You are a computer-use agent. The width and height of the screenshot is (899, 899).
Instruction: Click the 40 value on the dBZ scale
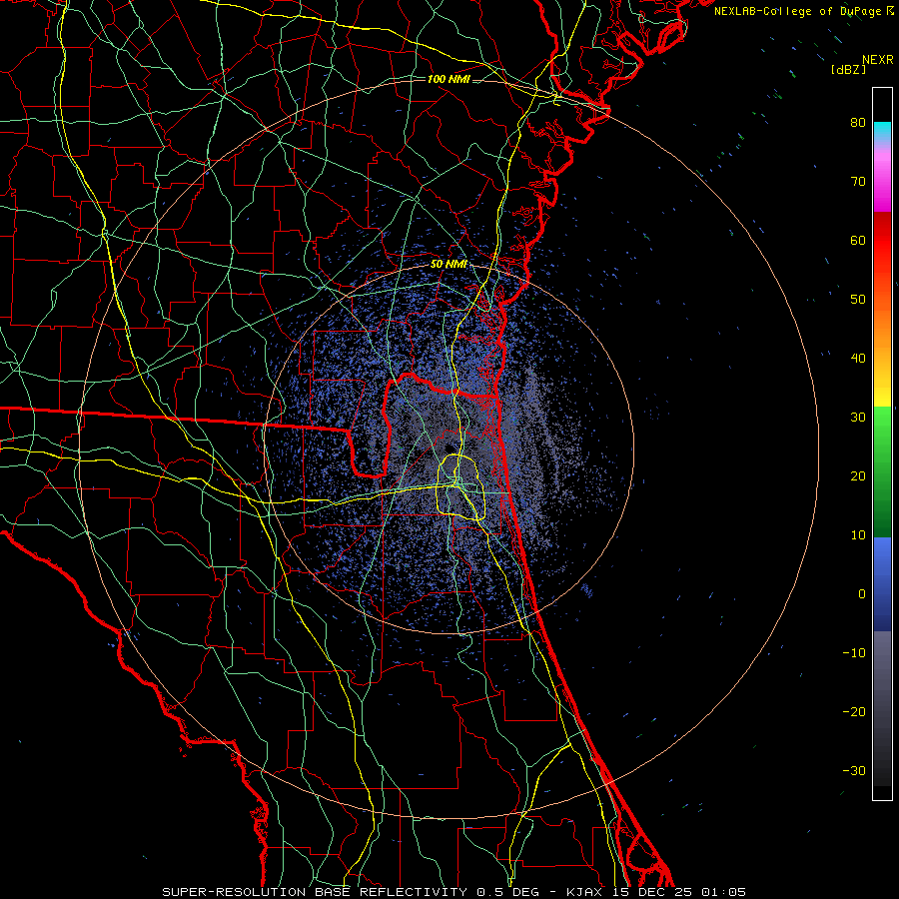click(x=858, y=359)
